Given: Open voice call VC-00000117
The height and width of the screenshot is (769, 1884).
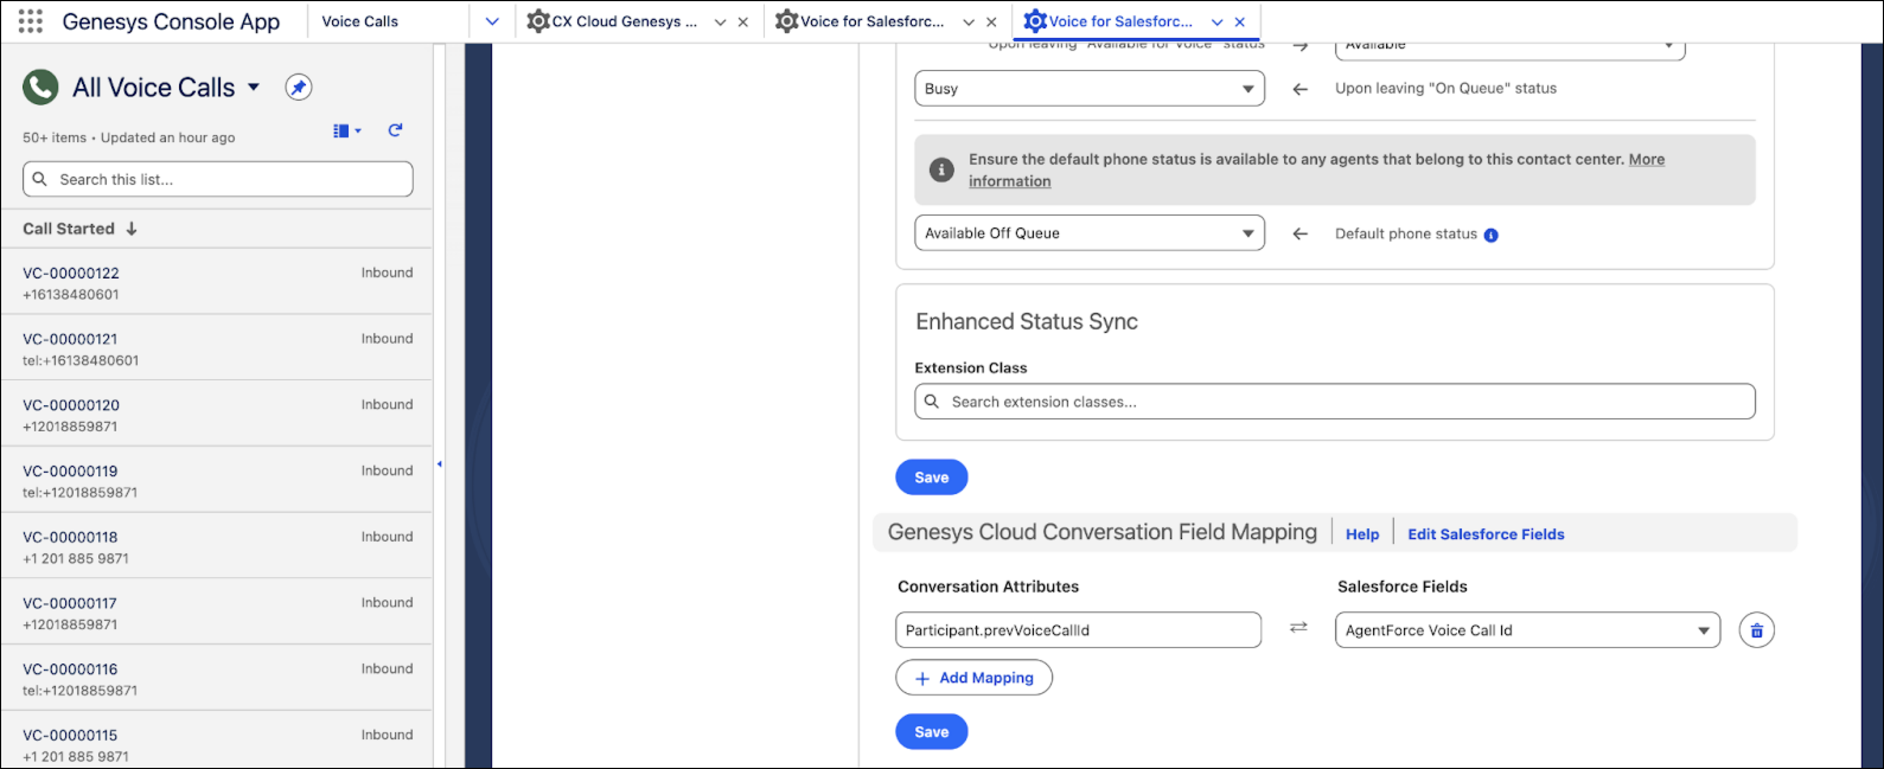Looking at the screenshot, I should [x=69, y=604].
